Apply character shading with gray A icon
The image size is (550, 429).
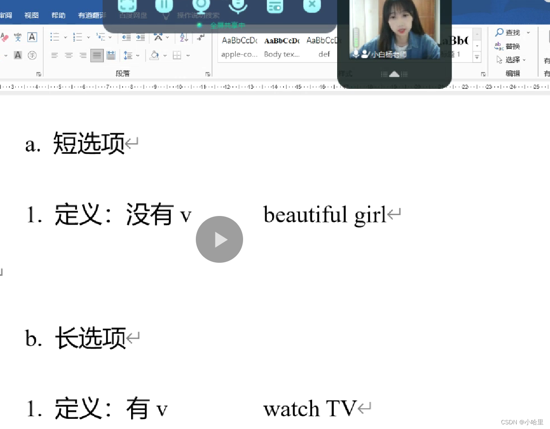click(18, 55)
